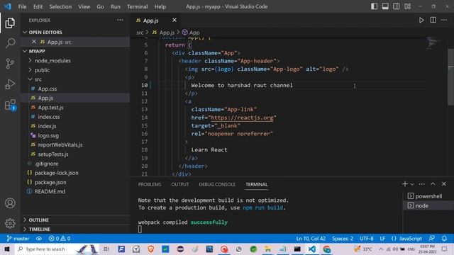
Task: Close the terminal panel
Action: pos(444,184)
